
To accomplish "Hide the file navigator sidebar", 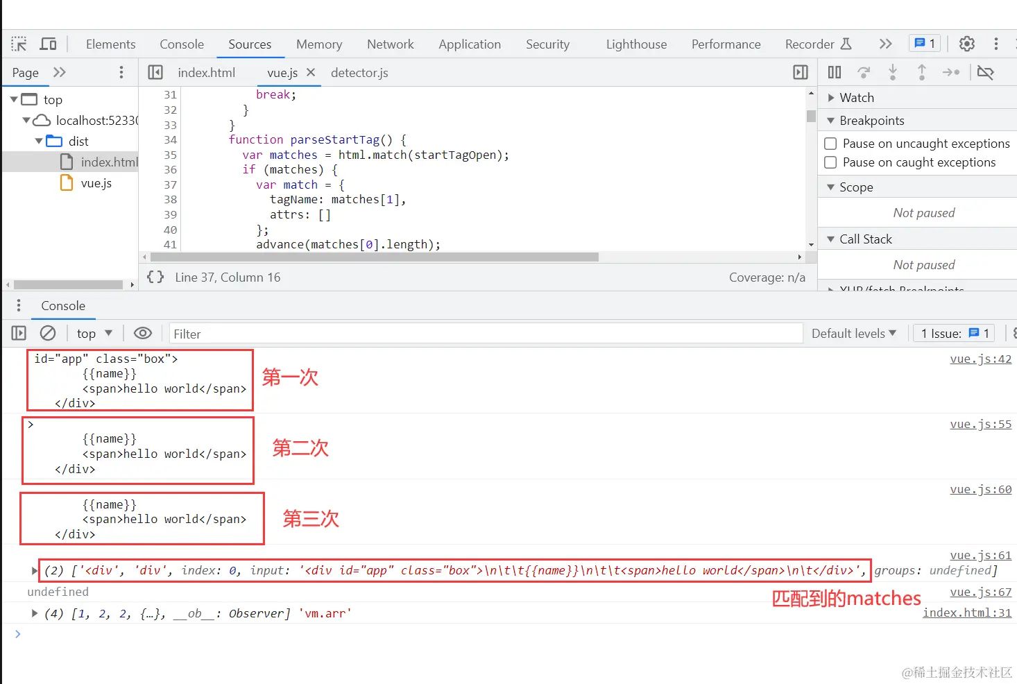I will tap(155, 72).
